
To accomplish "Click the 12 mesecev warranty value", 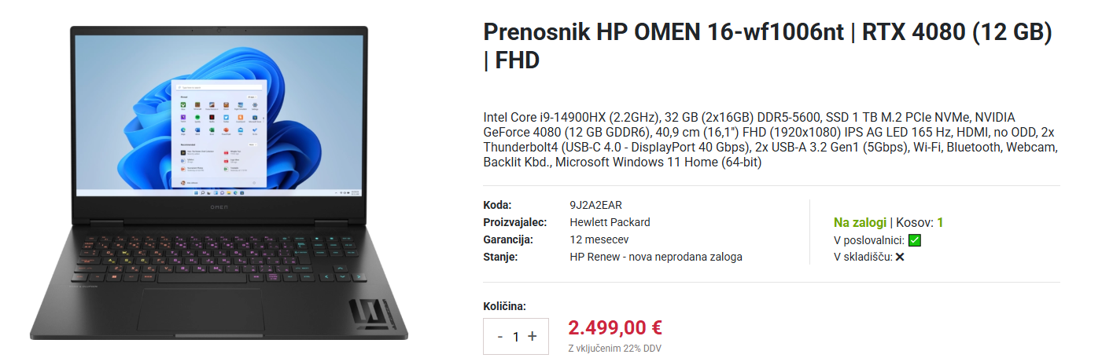I will pos(599,239).
